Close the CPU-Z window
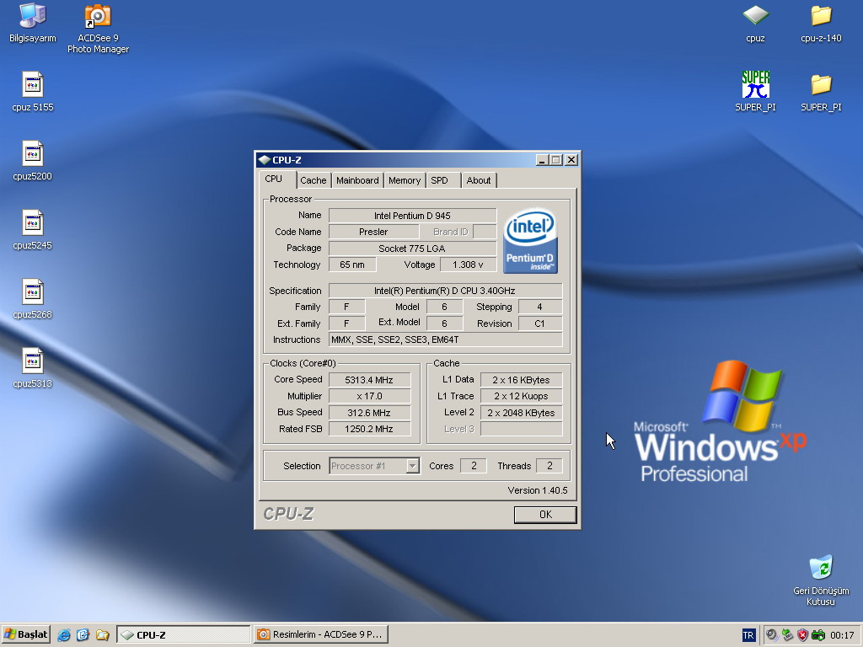 tap(571, 160)
